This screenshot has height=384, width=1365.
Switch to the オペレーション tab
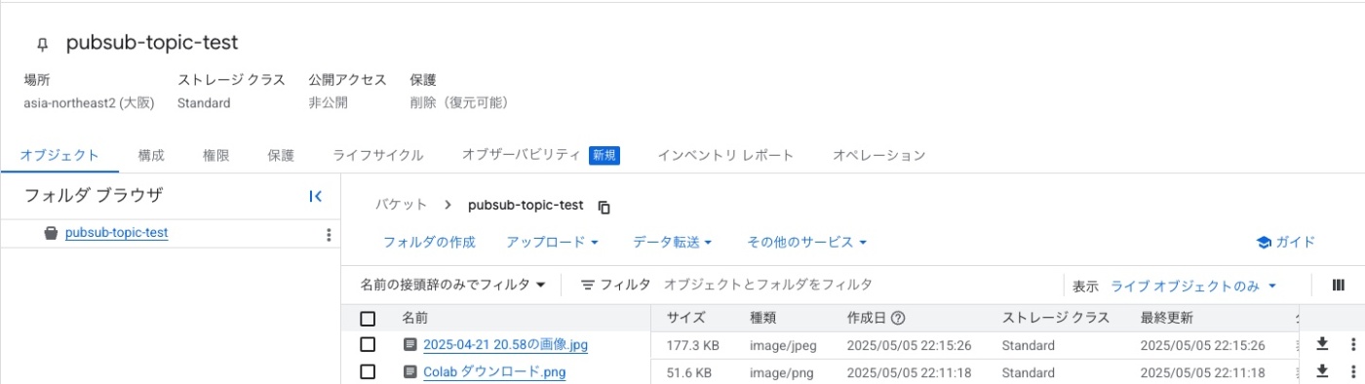[878, 155]
